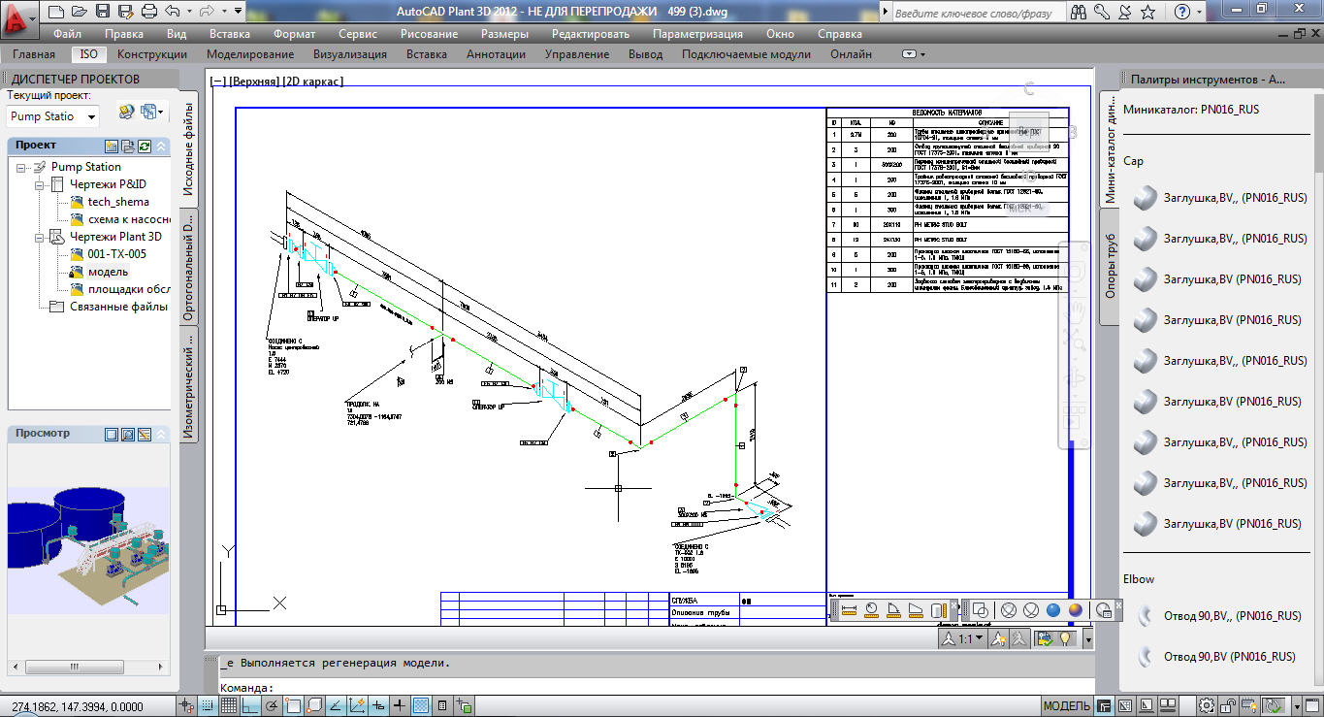
Task: Open the annotation scale 1:1 dropdown
Action: pos(979,638)
